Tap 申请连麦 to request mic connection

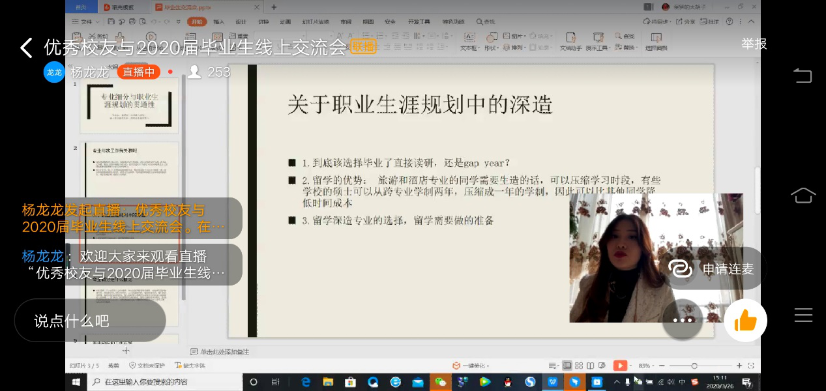715,268
